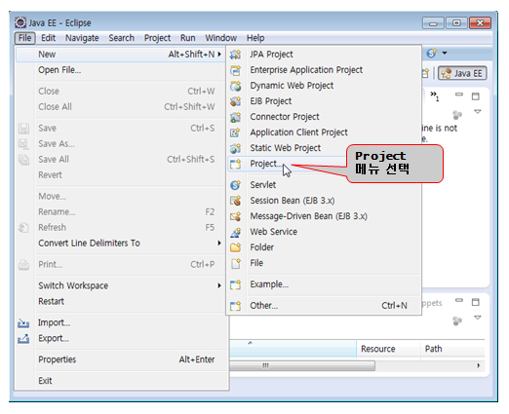
Task: Click the Open Perspective icon
Action: tap(425, 73)
